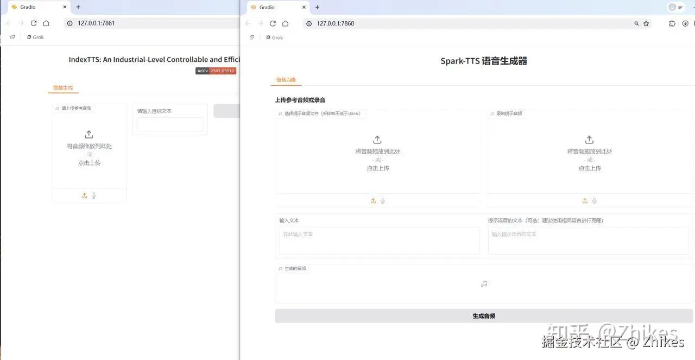
Task: Click the home icon in the Spark-TTS browser window
Action: [286, 23]
